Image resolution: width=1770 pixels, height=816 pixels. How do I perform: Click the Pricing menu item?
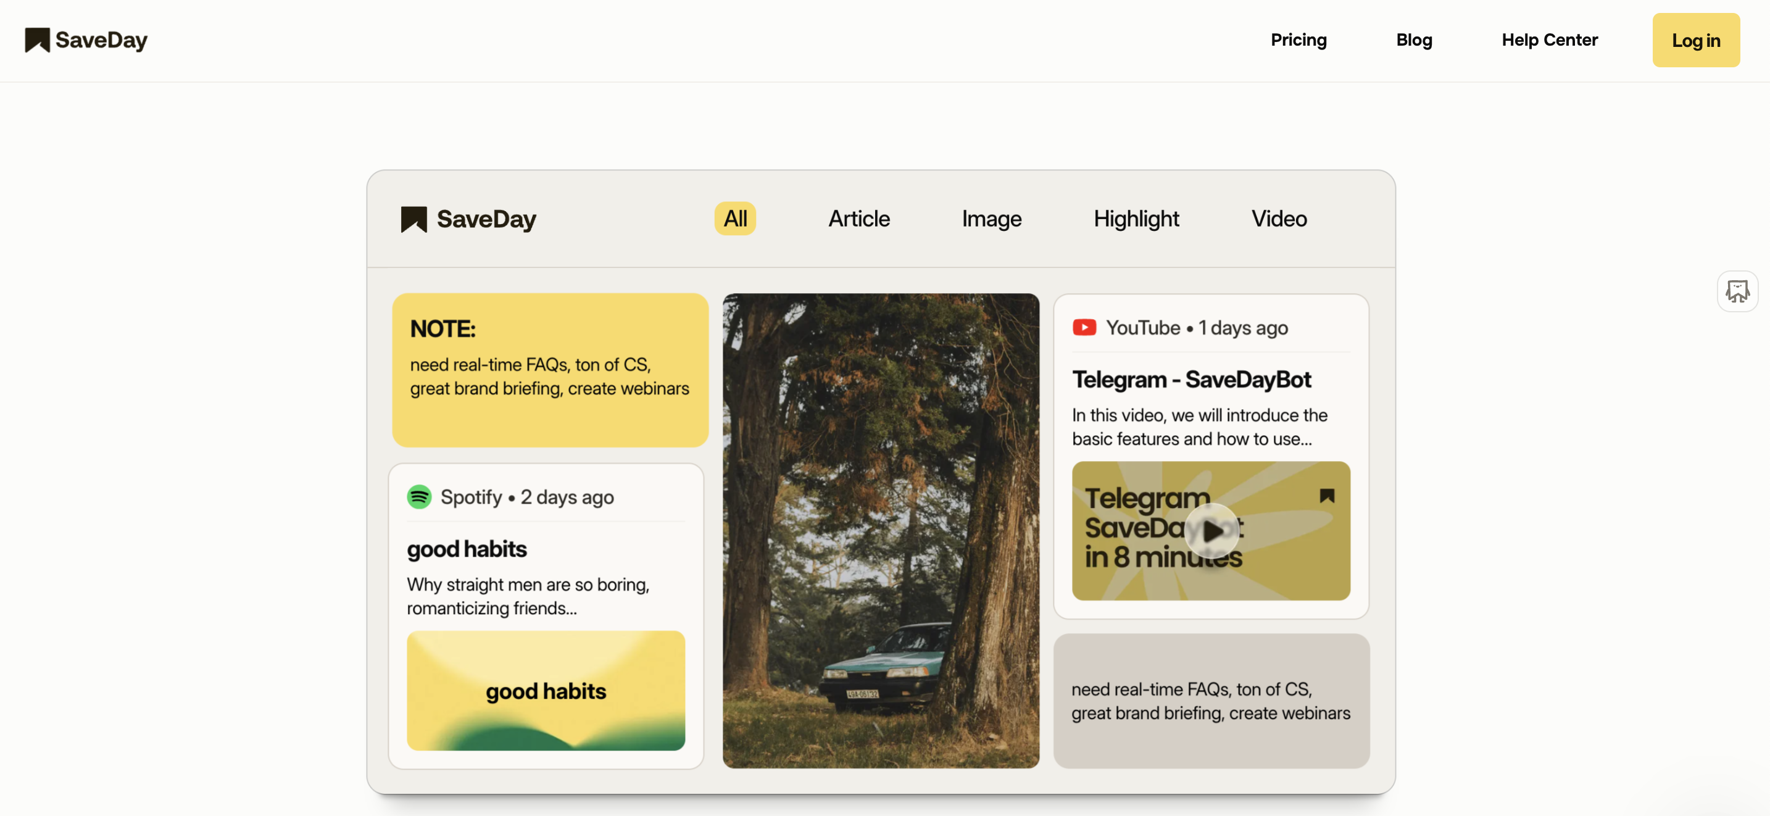1298,40
